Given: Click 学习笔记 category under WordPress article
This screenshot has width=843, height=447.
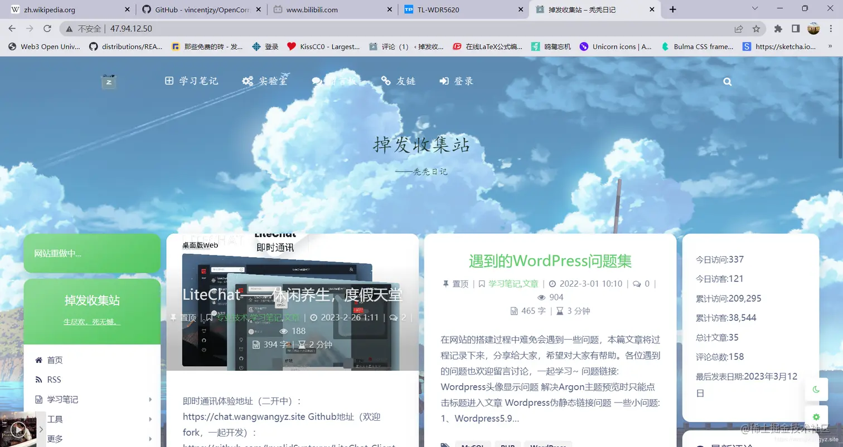Looking at the screenshot, I should [x=504, y=283].
